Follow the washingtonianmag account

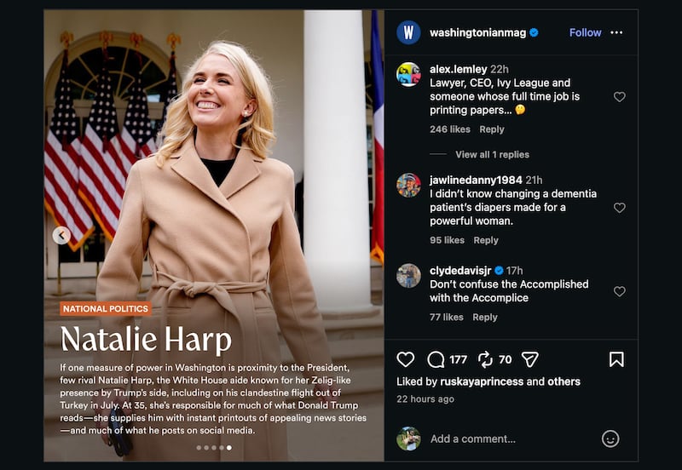click(x=585, y=32)
